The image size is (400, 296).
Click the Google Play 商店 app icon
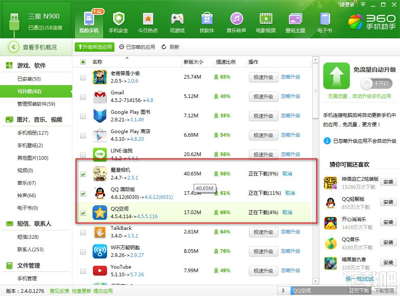point(100,135)
